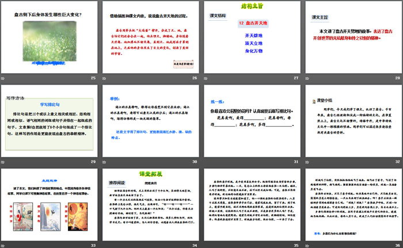403x248 pixels.
Task: Select slide 26 with red paragraph text
Action: tap(151, 36)
